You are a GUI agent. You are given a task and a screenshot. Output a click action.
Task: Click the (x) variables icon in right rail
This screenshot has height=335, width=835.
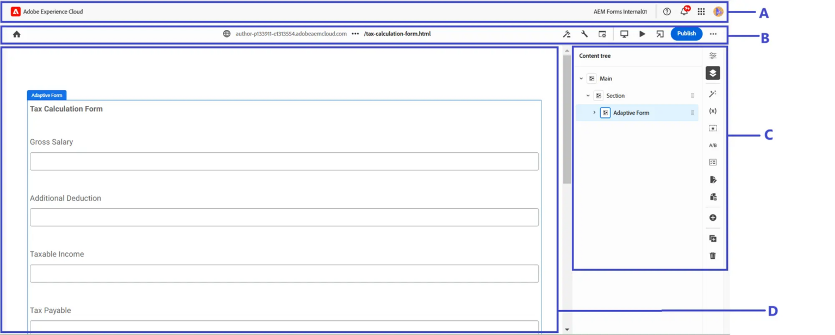coord(713,111)
